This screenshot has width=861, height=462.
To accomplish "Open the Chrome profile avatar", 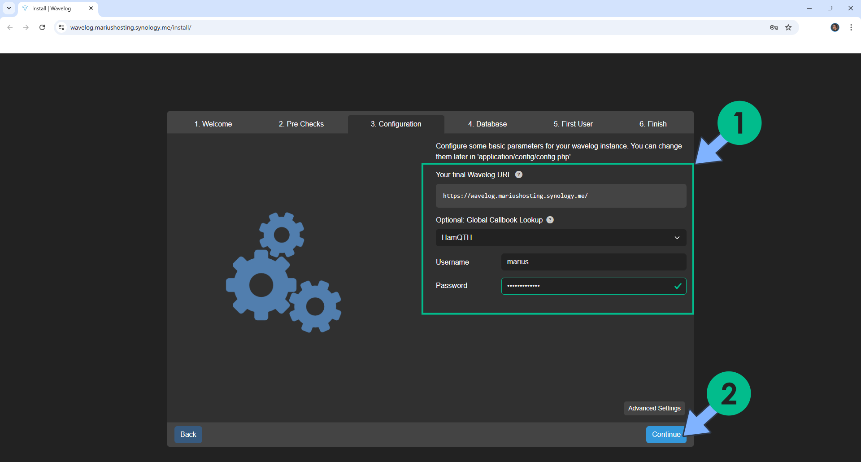I will pos(835,27).
